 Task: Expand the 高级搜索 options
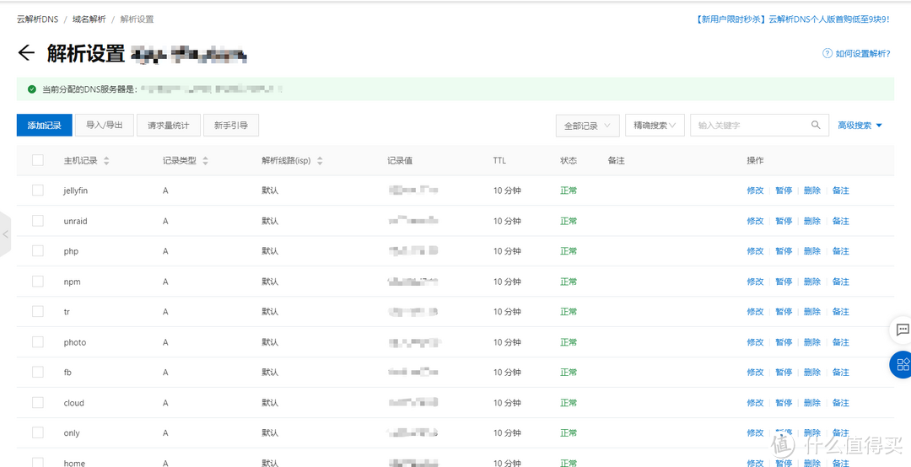(860, 125)
